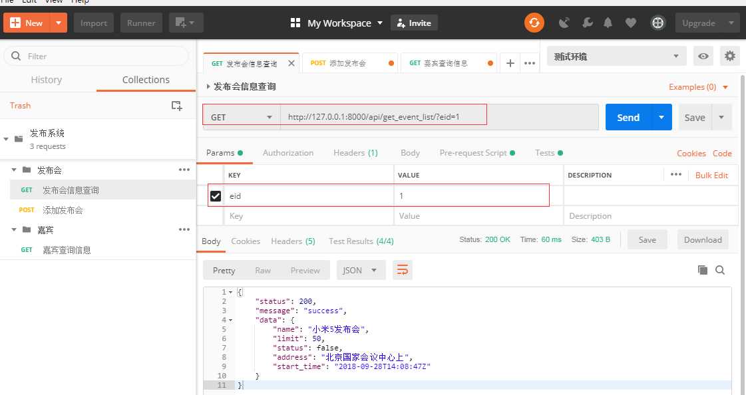Click the orange sync icon
Image resolution: width=746 pixels, height=395 pixels.
pyautogui.click(x=534, y=23)
